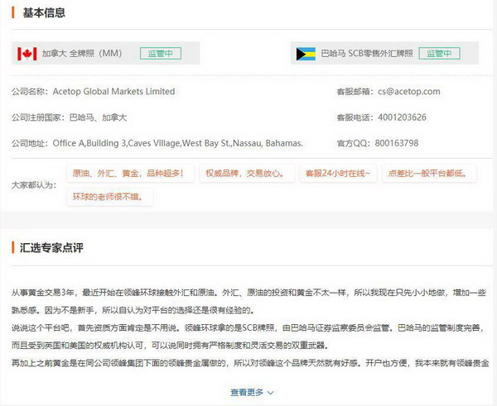The width and height of the screenshot is (497, 406).
Task: Click company name Acetop Global Markets Limited
Action: pyautogui.click(x=114, y=92)
